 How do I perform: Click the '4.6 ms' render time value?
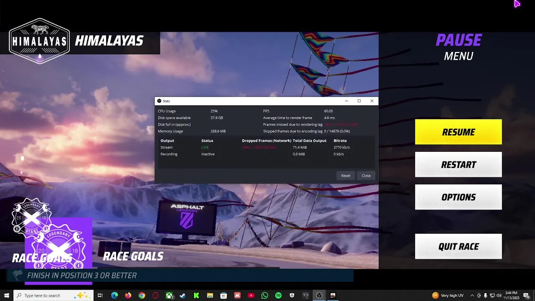(329, 118)
